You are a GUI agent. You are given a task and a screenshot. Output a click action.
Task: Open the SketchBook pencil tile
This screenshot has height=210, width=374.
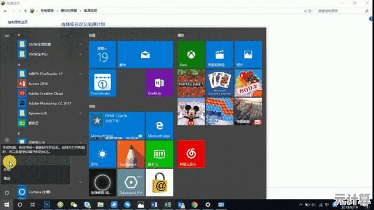131,154
